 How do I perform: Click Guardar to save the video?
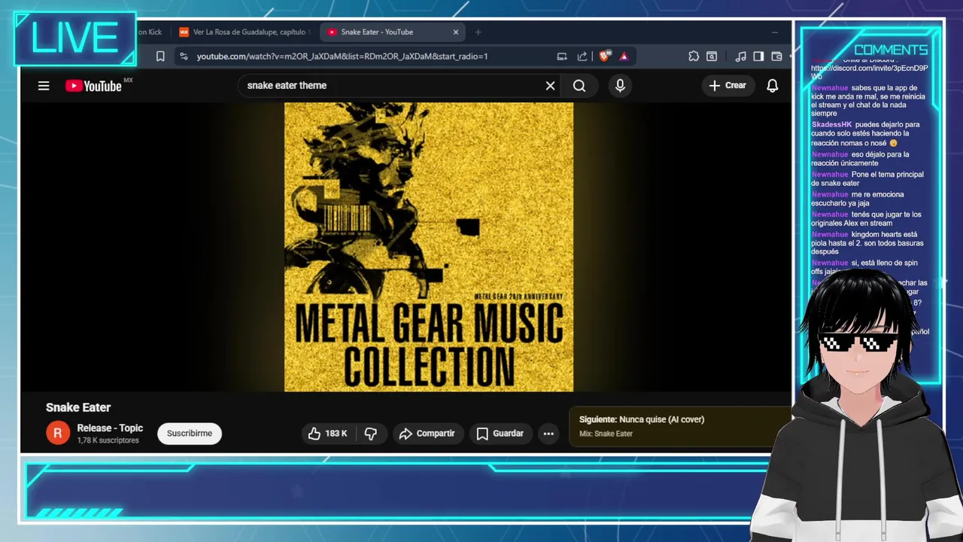coord(500,434)
